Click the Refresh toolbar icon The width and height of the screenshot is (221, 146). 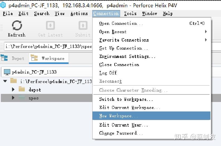[x=17, y=26]
